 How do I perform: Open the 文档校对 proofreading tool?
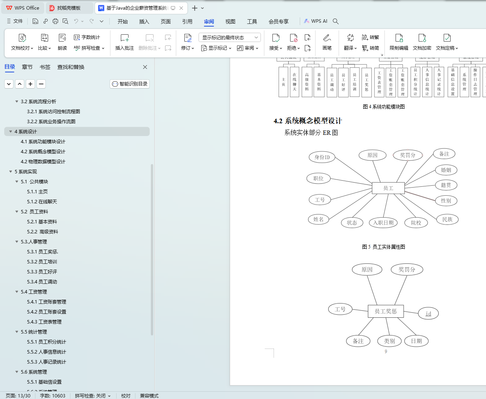22,42
